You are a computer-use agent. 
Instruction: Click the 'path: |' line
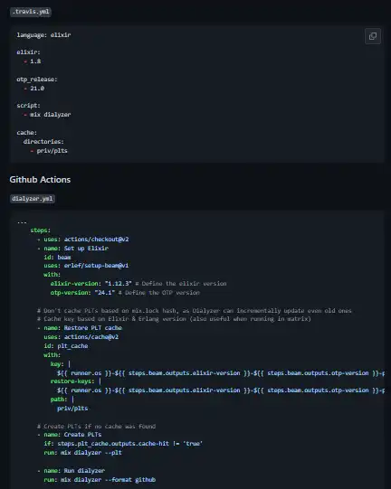point(62,400)
